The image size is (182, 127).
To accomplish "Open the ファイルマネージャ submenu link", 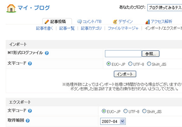I will 123,28.
